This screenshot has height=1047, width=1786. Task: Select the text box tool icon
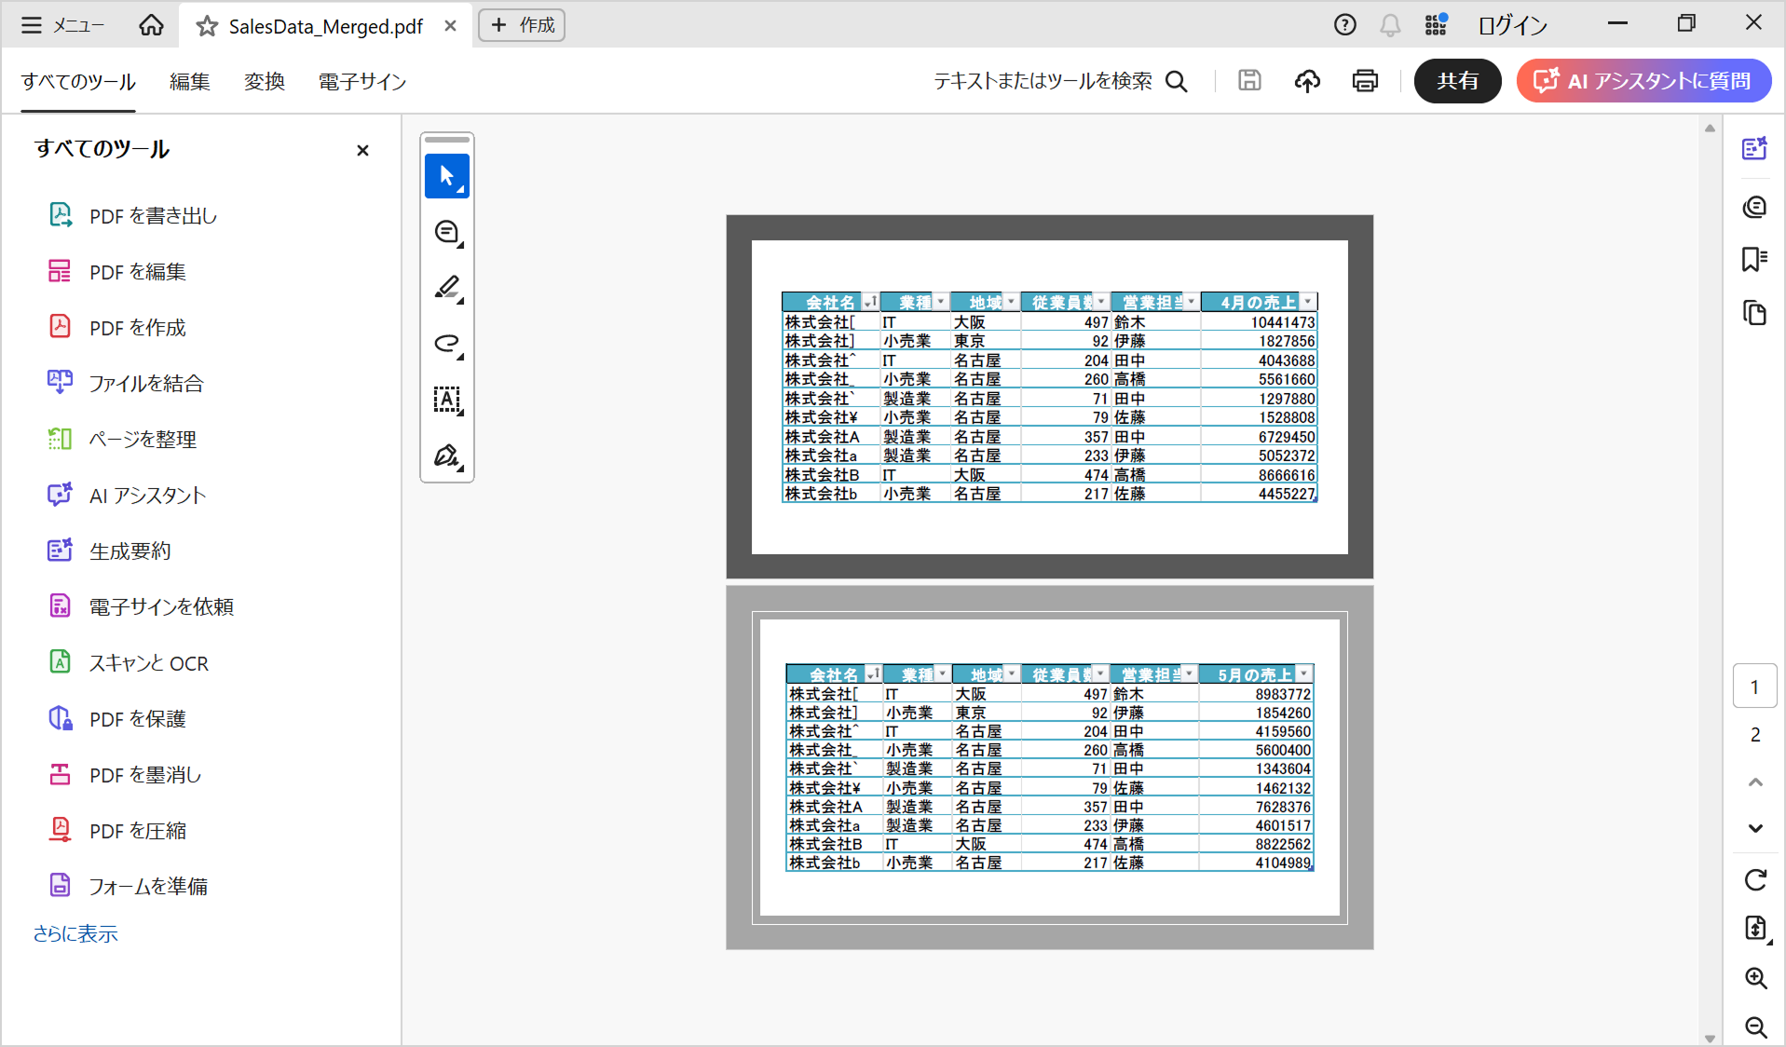[446, 400]
